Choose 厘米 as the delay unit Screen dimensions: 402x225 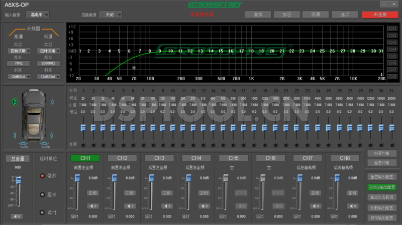pos(43,194)
